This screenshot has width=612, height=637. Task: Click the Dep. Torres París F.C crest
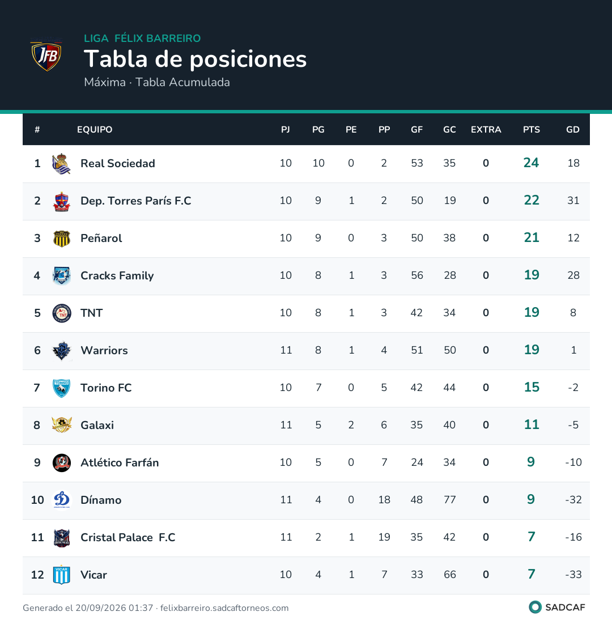(62, 201)
